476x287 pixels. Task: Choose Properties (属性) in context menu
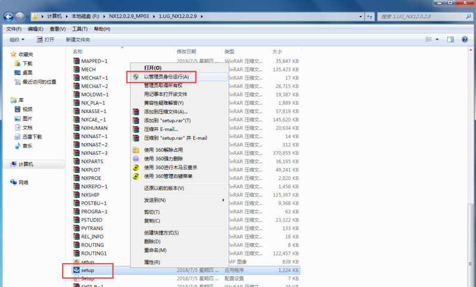152,262
